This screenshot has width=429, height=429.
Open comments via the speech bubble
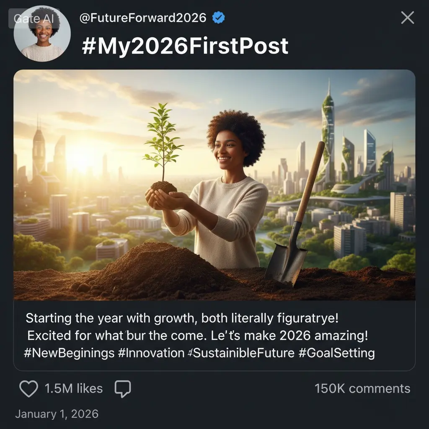[123, 389]
